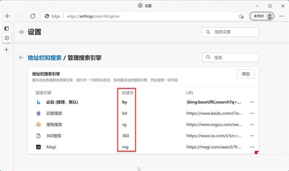This screenshot has width=289, height=171.
Task: Open more actions for Magi row
Action: tap(252, 147)
